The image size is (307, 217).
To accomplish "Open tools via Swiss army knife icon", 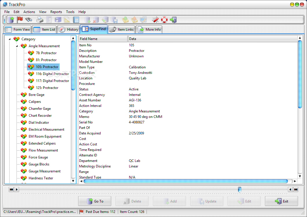I will tap(155, 20).
